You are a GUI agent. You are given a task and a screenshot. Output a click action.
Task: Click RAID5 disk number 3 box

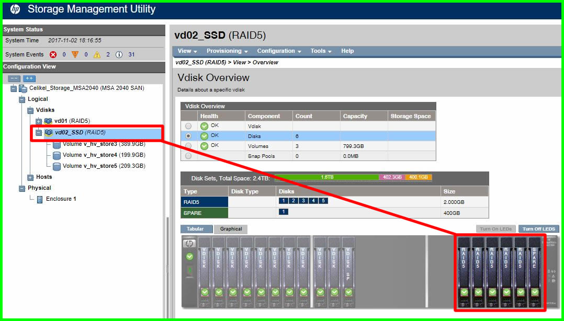tap(303, 201)
